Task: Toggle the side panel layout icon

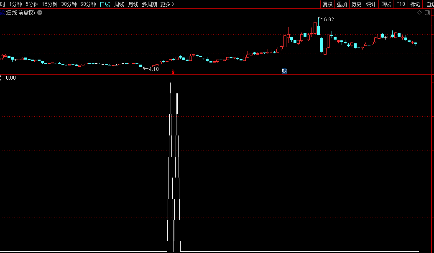Action: (427, 13)
